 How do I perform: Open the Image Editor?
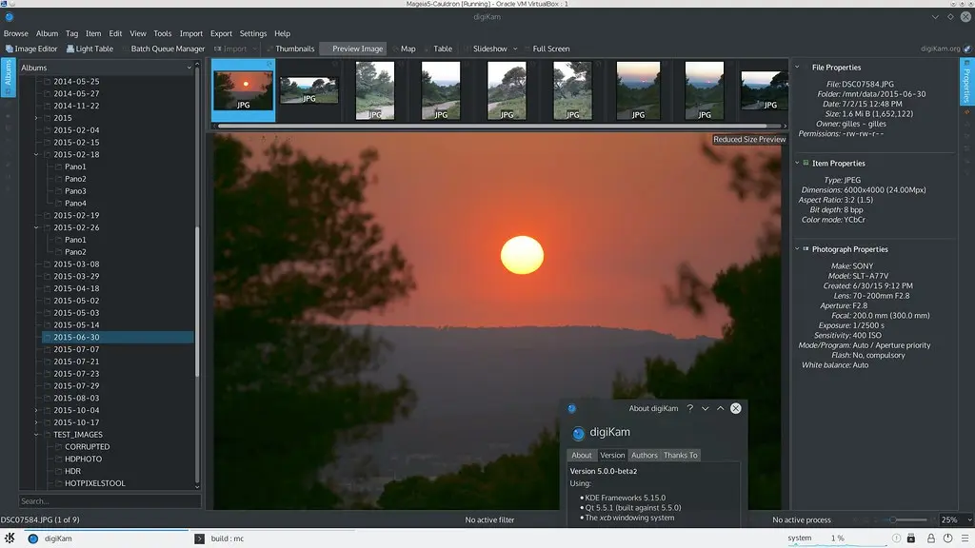[x=33, y=49]
